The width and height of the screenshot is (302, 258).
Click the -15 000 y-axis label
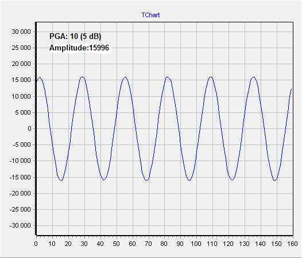pyautogui.click(x=20, y=177)
